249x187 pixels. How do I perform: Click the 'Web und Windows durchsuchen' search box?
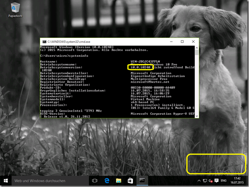click(x=50, y=181)
